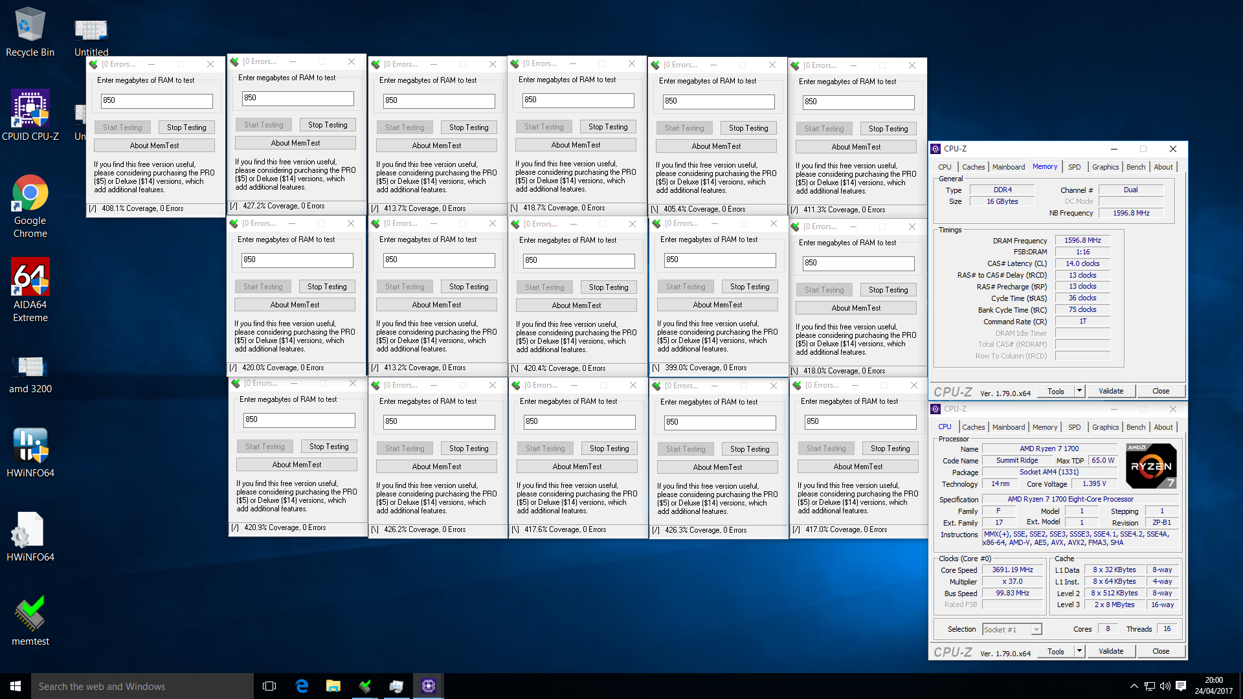This screenshot has width=1243, height=699.
Task: Stop Testing in window showing 418.0% Coverage
Action: (x=888, y=290)
